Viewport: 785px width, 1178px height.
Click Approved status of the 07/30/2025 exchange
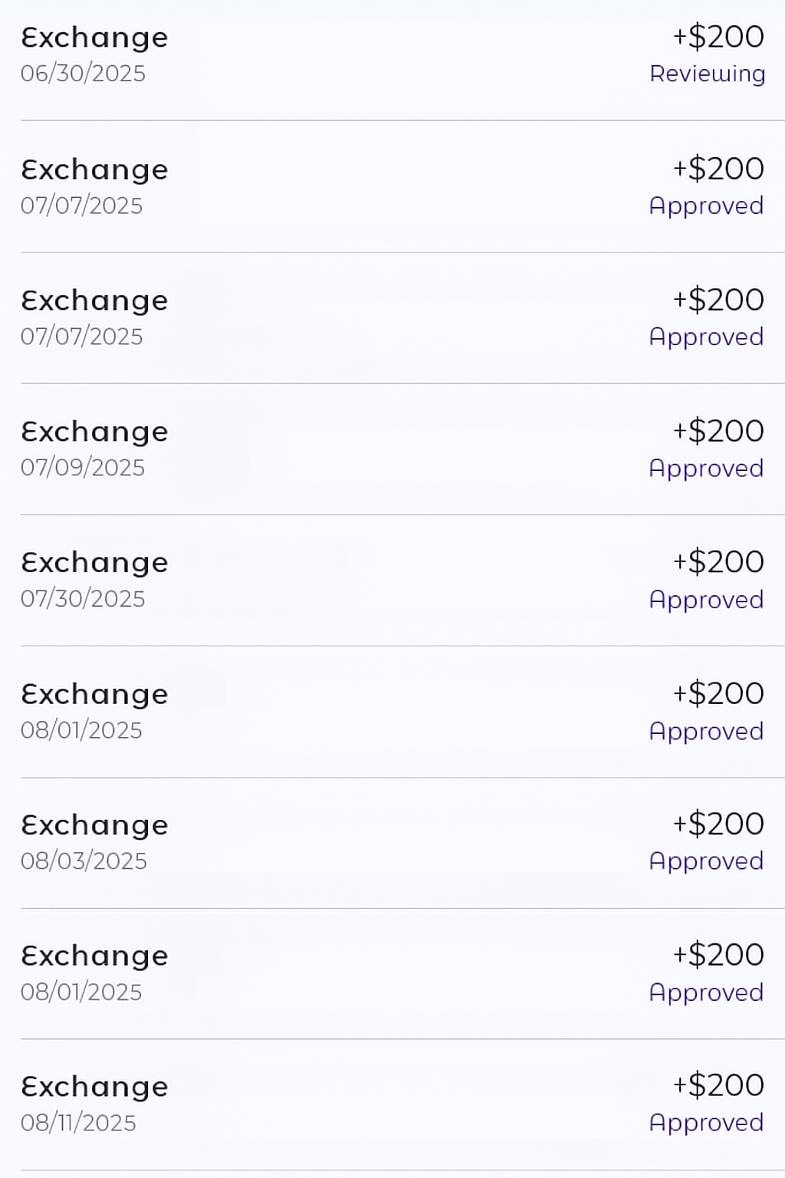pyautogui.click(x=706, y=599)
